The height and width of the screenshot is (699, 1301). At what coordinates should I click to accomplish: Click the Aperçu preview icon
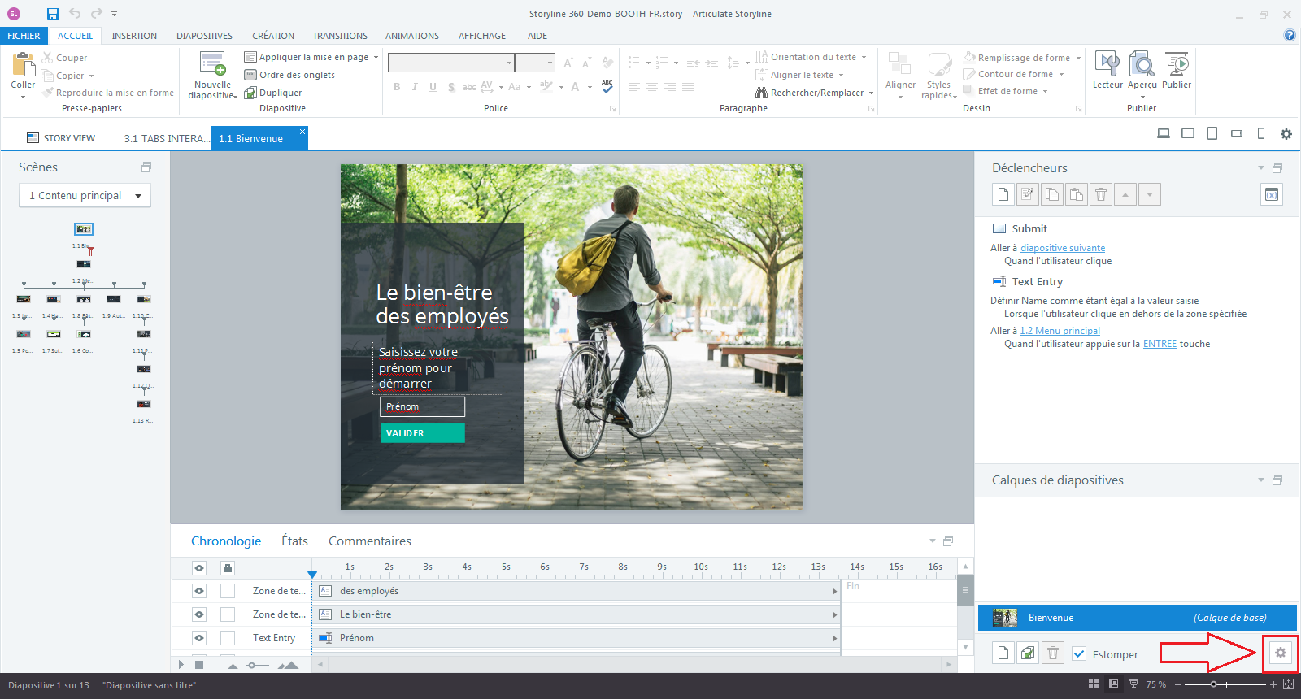pos(1142,65)
